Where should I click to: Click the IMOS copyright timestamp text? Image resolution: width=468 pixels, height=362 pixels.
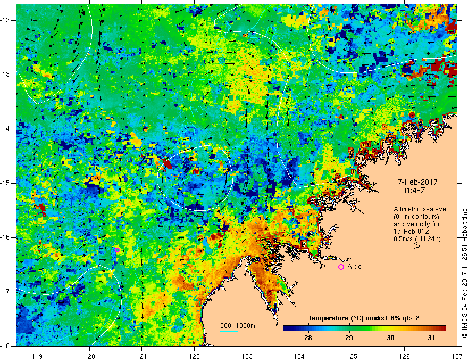pos(464,273)
